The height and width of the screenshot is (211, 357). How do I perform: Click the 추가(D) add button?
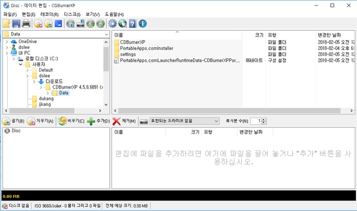98,121
